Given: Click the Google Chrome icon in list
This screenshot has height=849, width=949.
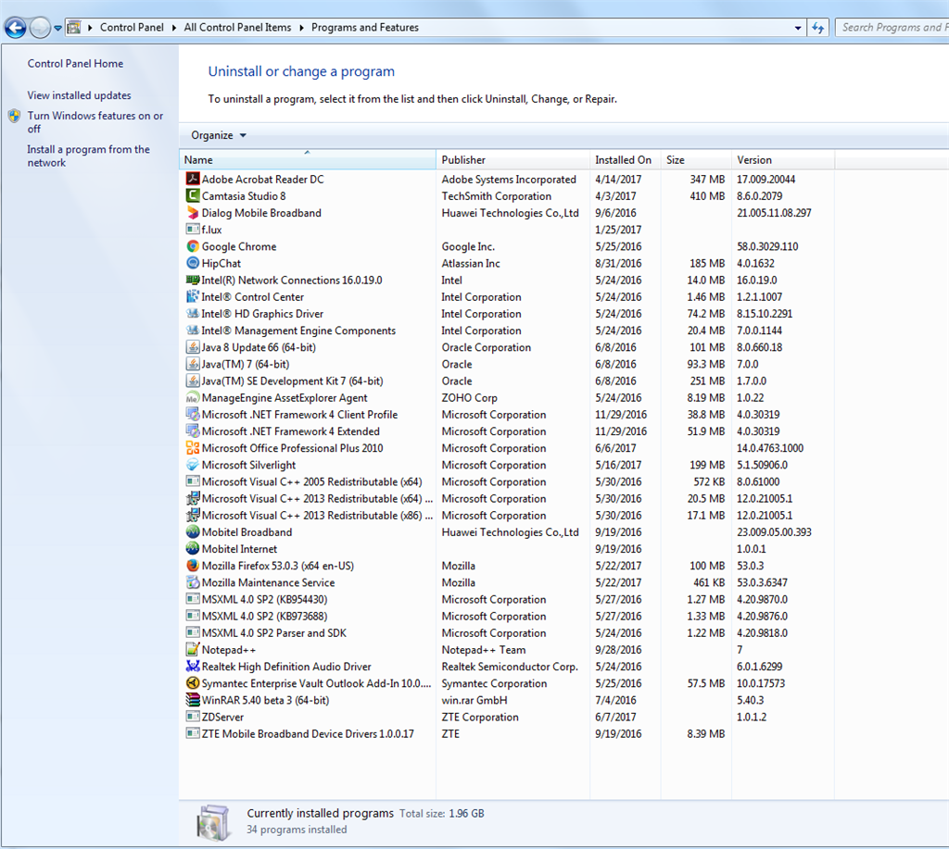Looking at the screenshot, I should pyautogui.click(x=193, y=246).
